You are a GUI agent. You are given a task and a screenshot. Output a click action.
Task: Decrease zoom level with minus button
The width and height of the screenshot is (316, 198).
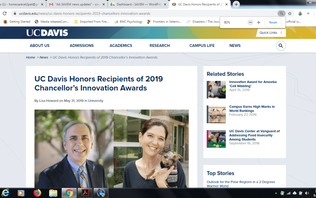tap(250, 23)
